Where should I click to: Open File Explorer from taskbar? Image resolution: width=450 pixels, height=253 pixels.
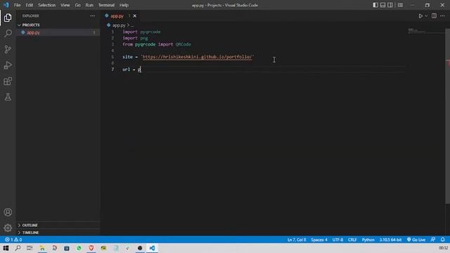(x=42, y=248)
